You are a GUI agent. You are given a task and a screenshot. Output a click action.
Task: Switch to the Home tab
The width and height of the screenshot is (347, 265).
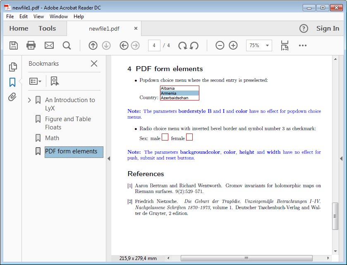(19, 29)
